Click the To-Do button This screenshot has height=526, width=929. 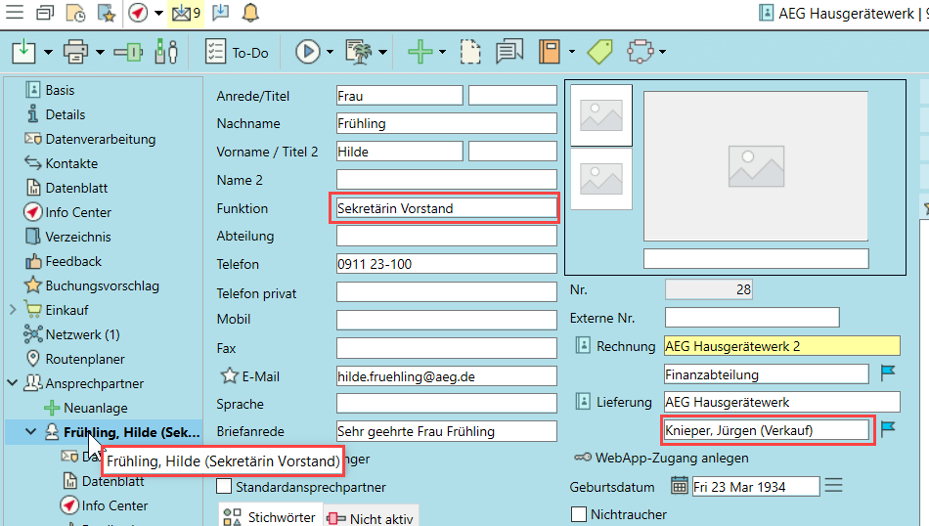click(238, 52)
